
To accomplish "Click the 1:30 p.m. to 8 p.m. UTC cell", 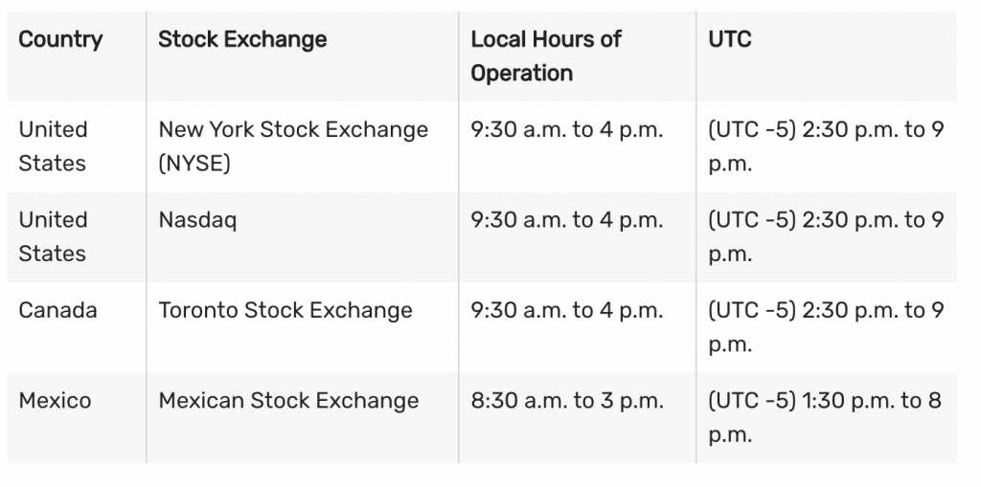I will tap(825, 417).
